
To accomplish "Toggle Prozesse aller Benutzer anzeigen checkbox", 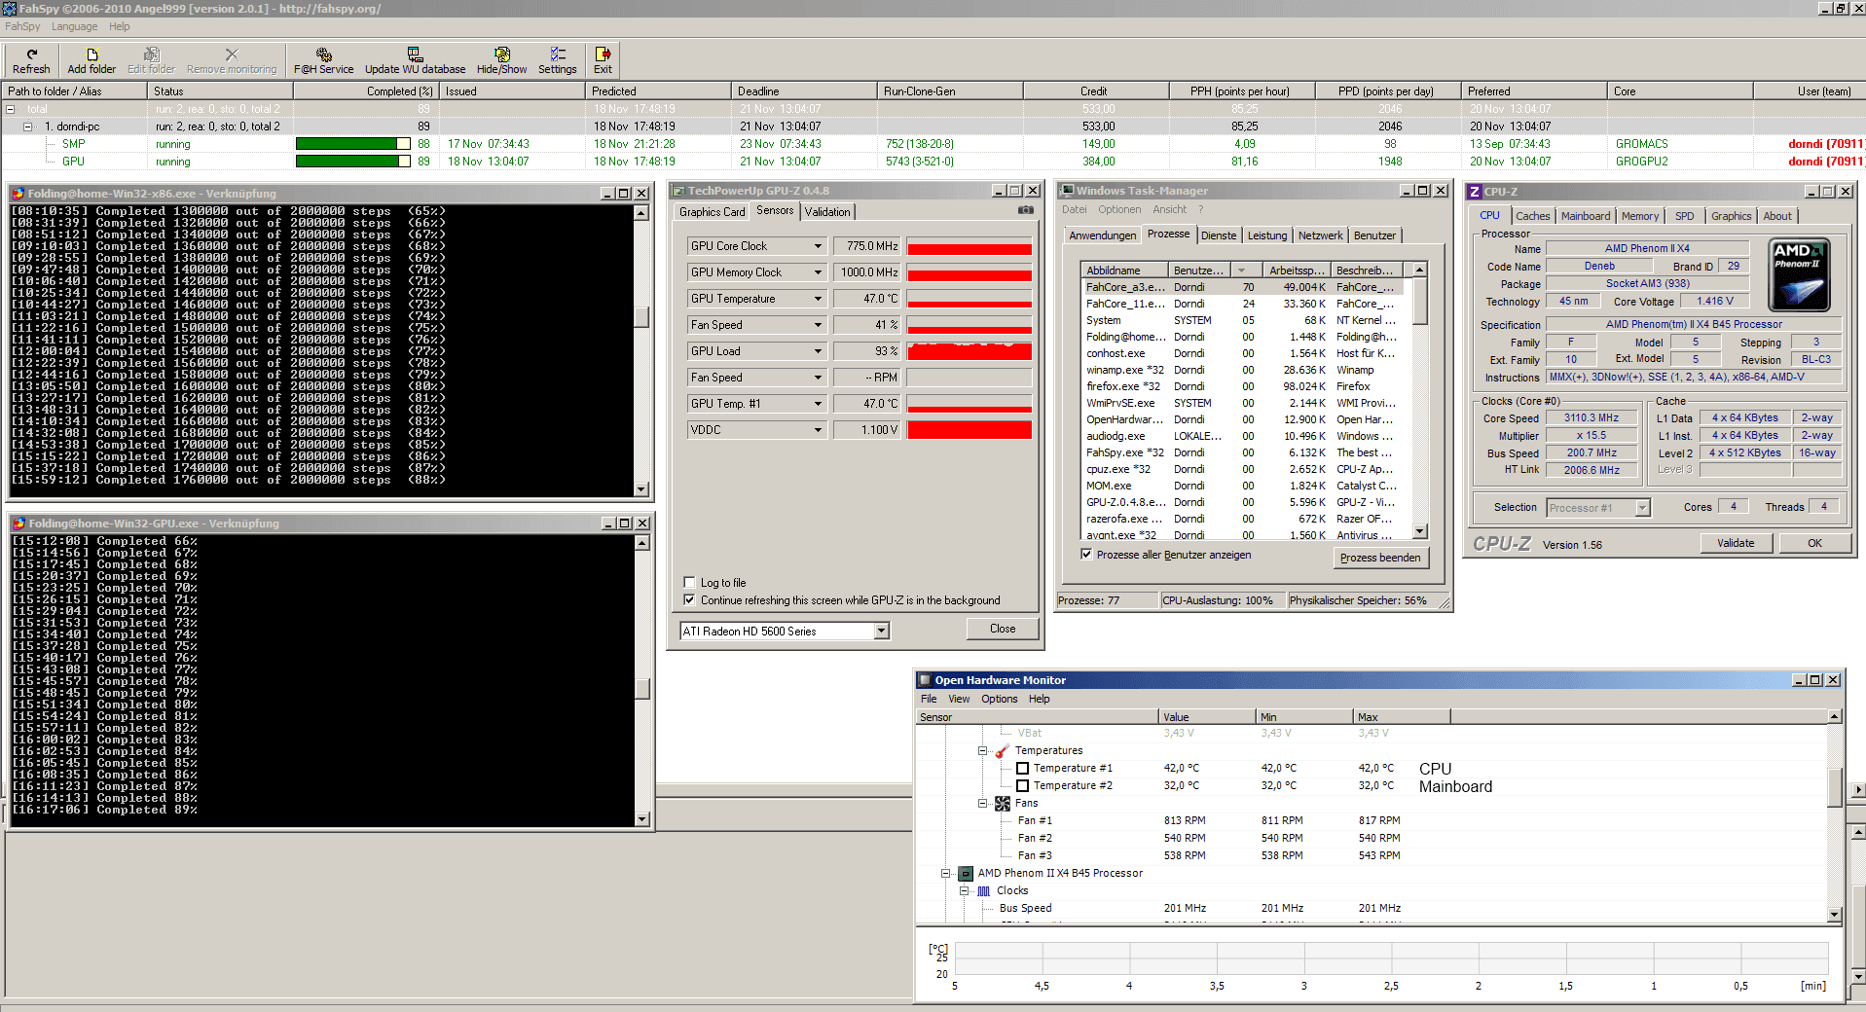I will (1086, 555).
